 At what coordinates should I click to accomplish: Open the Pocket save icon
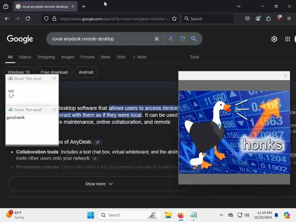coord(247,18)
